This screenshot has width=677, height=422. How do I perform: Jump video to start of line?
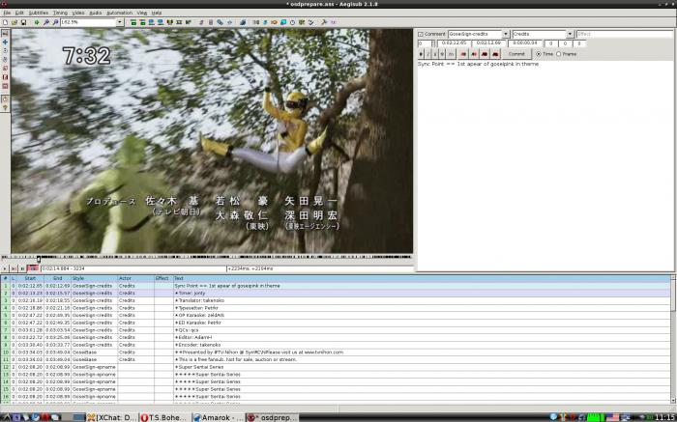[x=133, y=22]
